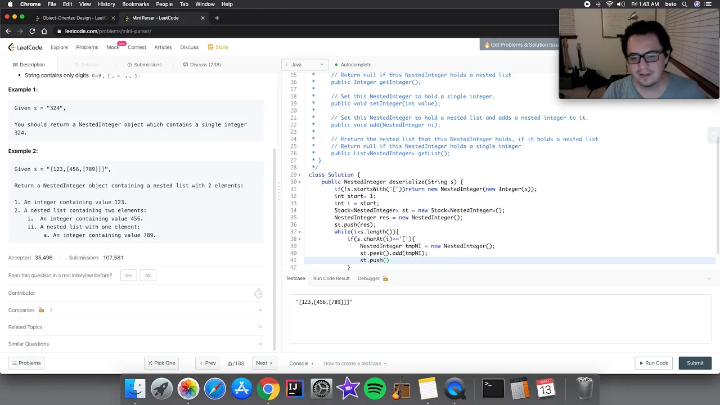Viewport: 720px width, 405px height.
Task: Answer Yes to seen in interview
Action: click(x=128, y=275)
